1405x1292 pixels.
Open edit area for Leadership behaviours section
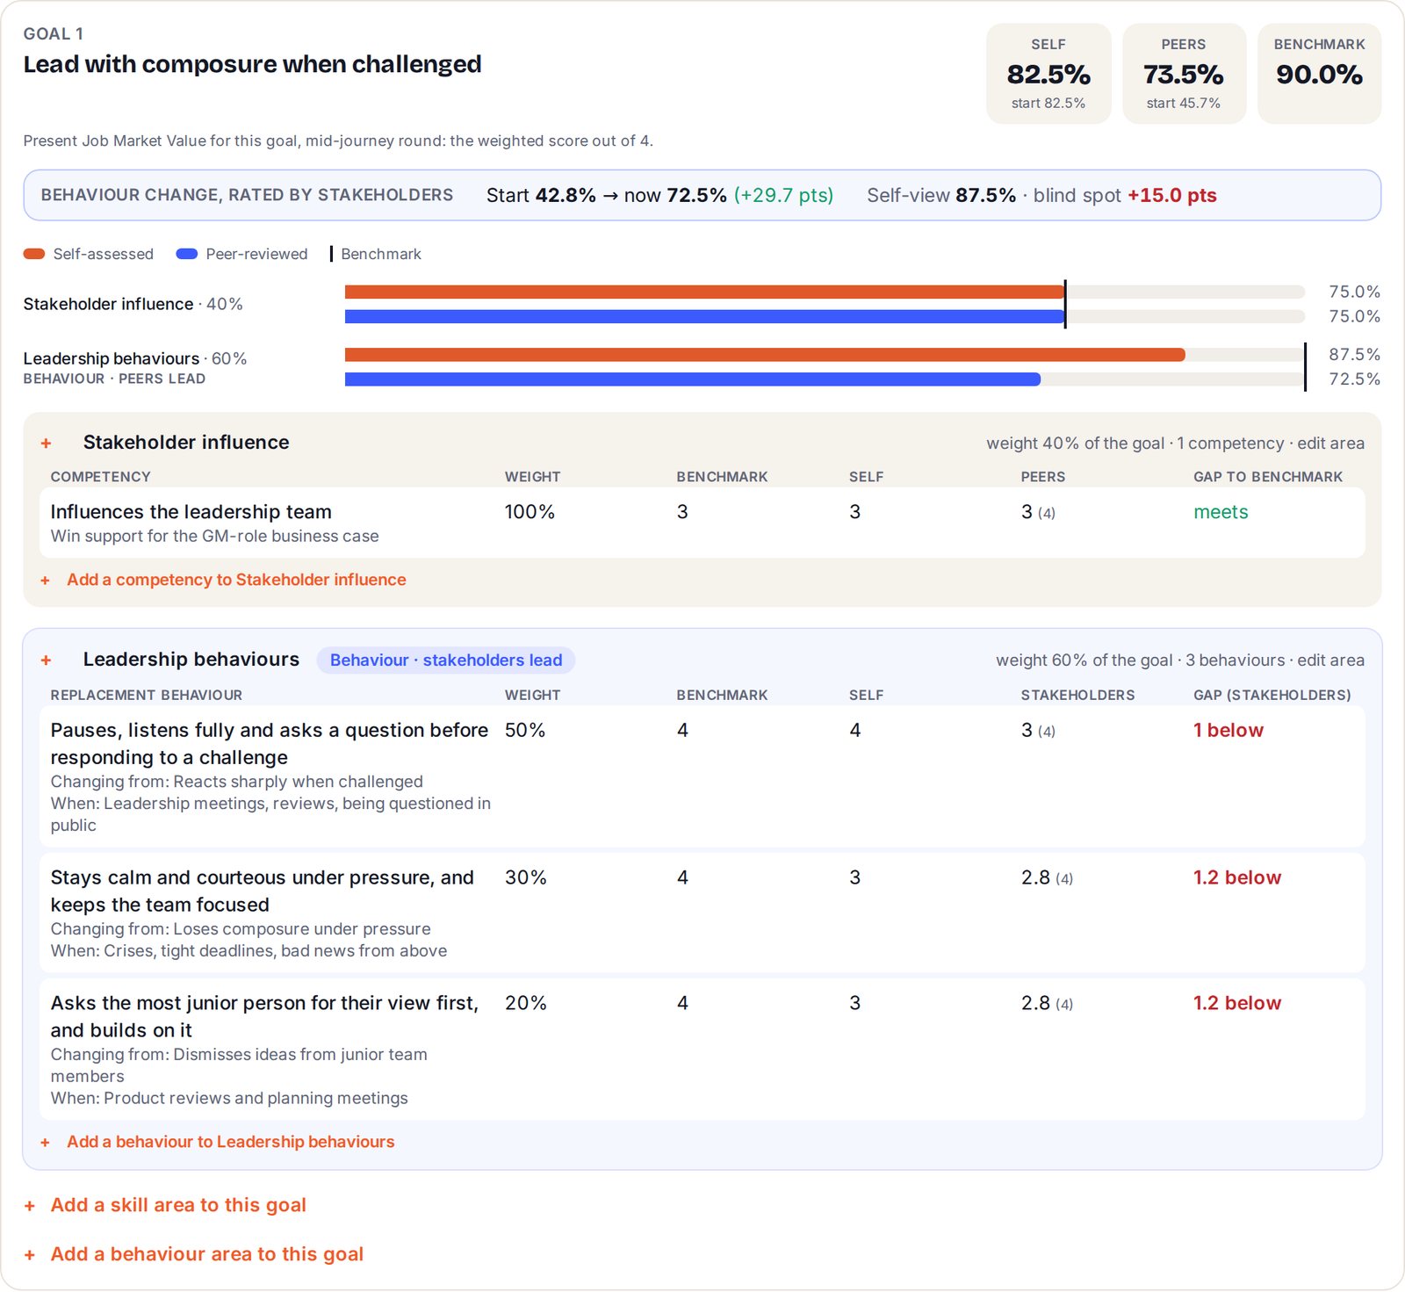[1330, 660]
